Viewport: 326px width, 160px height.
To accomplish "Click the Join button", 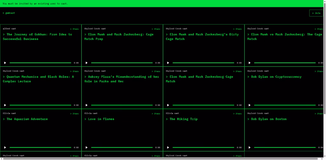I will [x=316, y=13].
